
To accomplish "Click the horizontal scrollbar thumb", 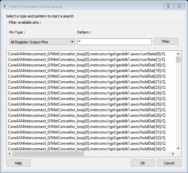I will click(x=48, y=154).
